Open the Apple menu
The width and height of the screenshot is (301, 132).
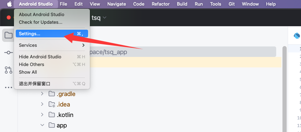tap(9, 4)
